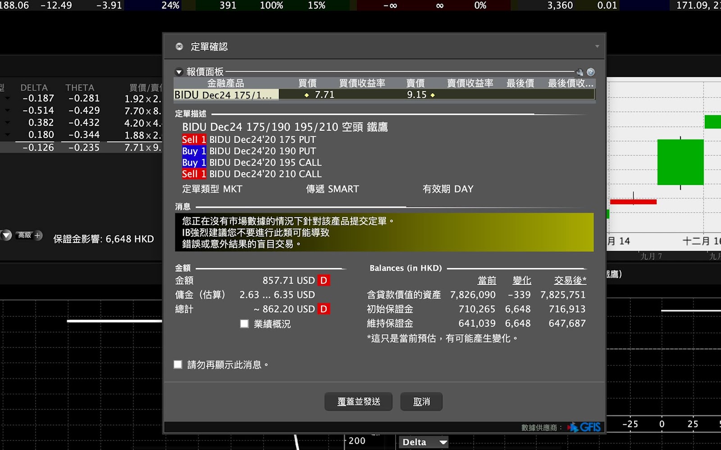This screenshot has width=721, height=450.
Task: Click the 覆蓋並發送 button
Action: (359, 401)
